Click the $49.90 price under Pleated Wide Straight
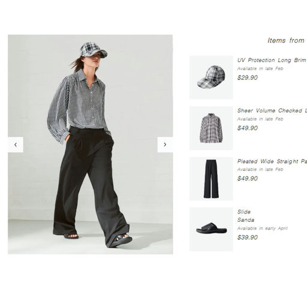307x307 pixels. coord(248,178)
